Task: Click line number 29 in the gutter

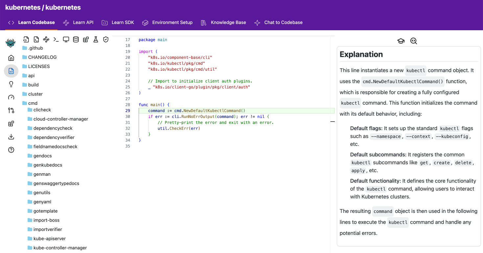Action: coord(127,111)
